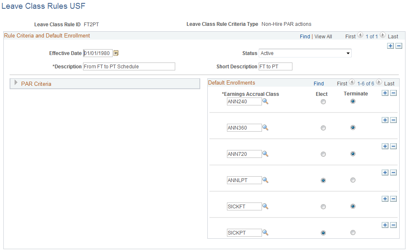This screenshot has width=408, height=250.
Task: Look up accrual class for ANN720
Action: [265, 154]
